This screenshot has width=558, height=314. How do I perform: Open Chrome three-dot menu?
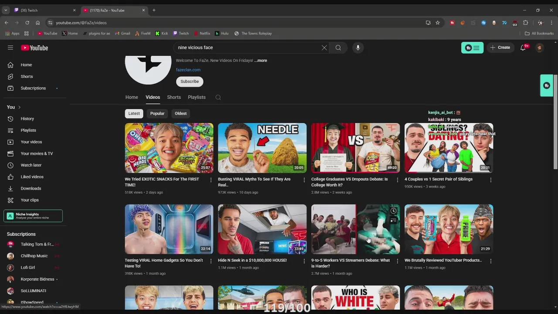(551, 23)
